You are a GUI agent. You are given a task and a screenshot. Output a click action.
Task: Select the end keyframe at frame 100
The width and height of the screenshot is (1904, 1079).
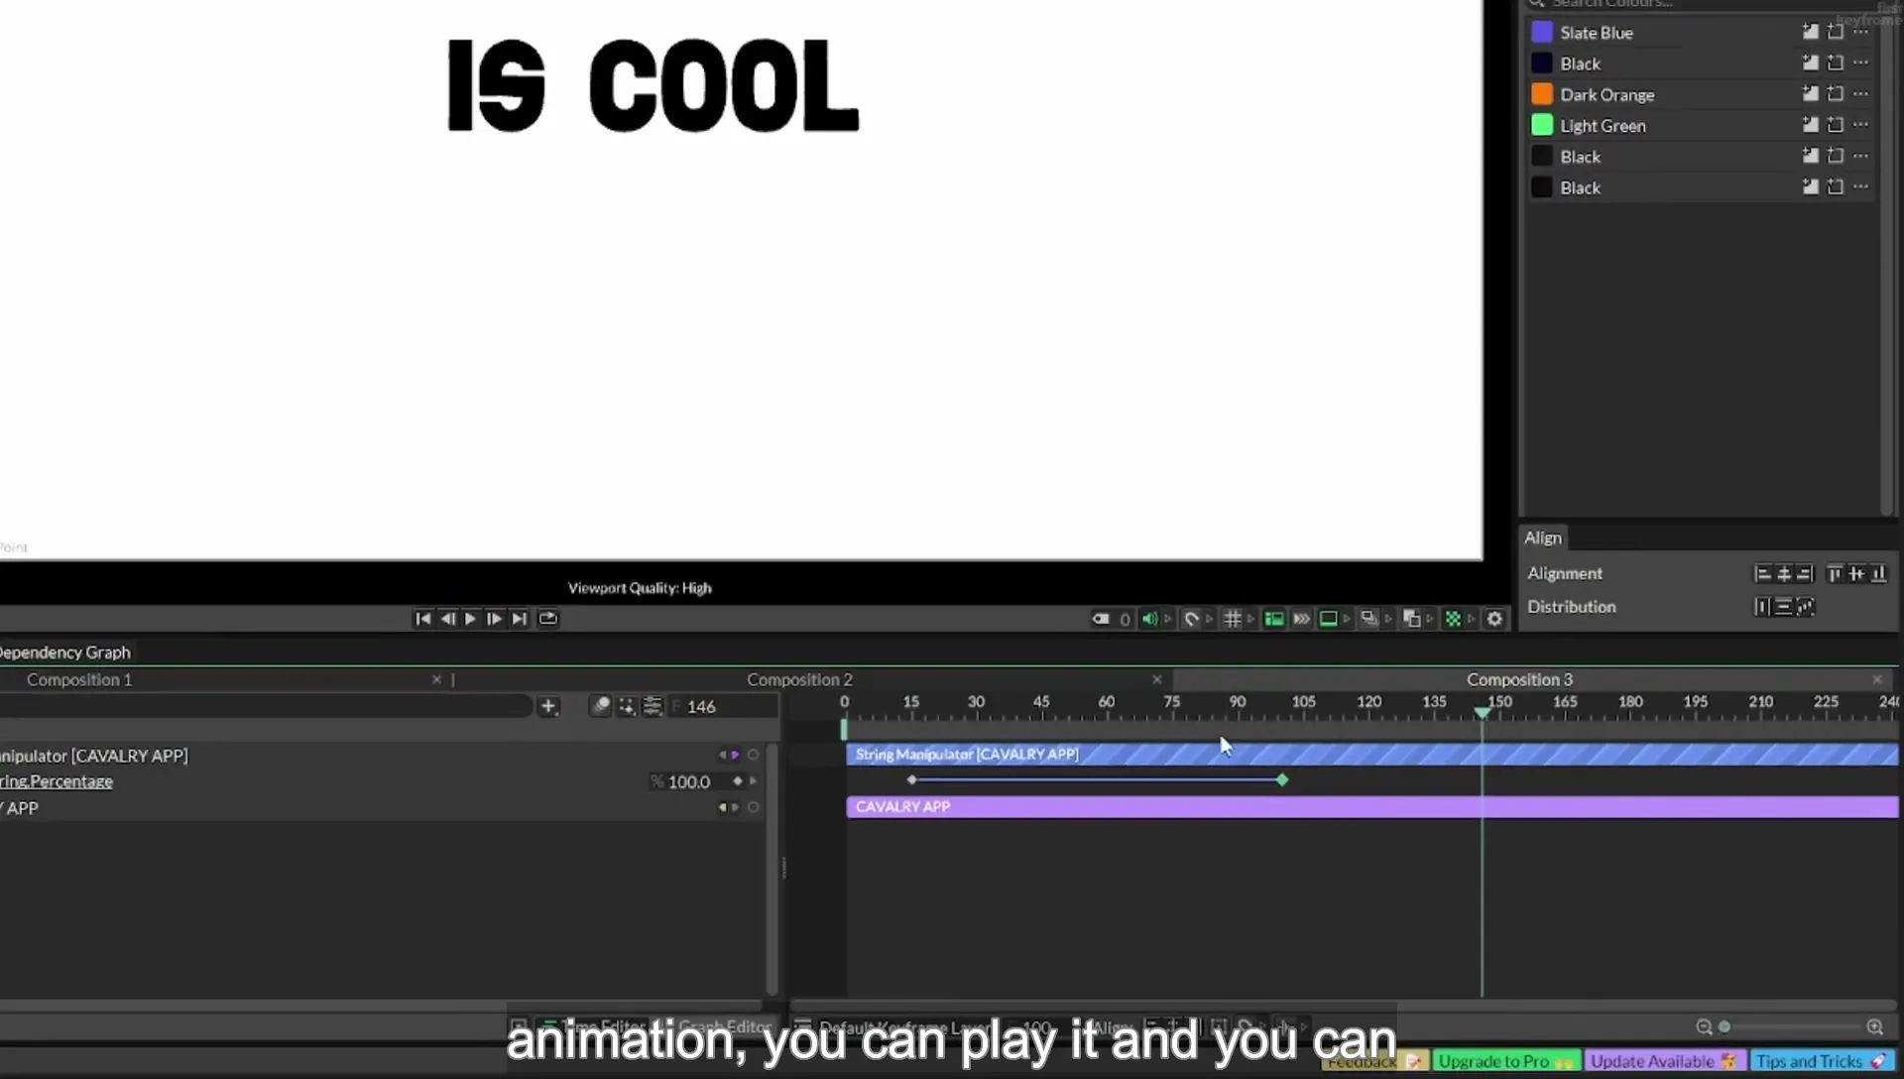(1282, 780)
